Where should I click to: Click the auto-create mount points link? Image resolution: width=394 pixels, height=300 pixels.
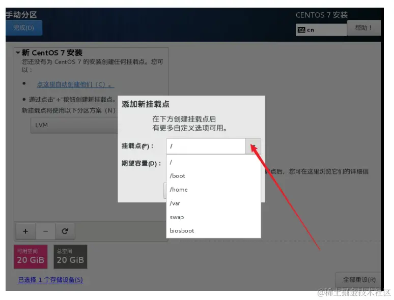click(75, 84)
